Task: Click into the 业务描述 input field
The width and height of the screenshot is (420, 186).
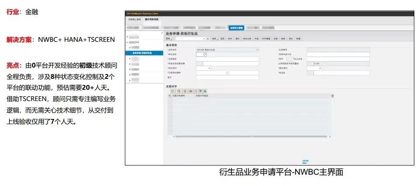Action: pos(227,59)
